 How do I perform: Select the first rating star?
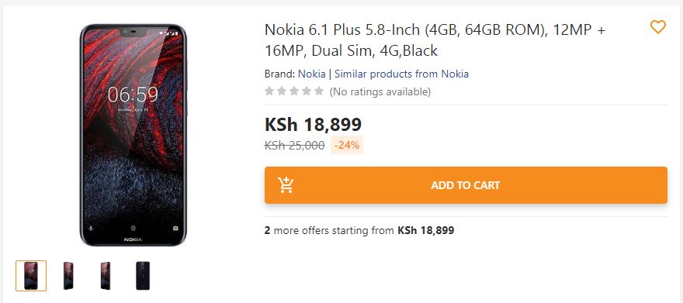click(x=269, y=91)
